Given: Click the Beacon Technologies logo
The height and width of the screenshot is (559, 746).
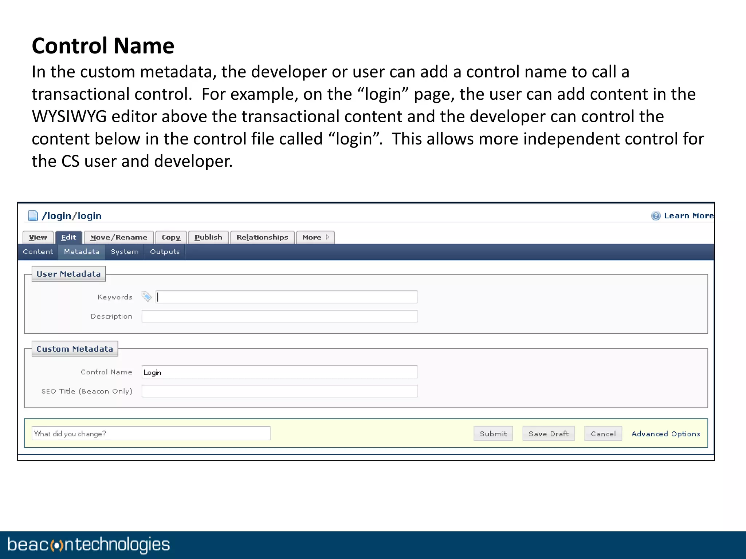Looking at the screenshot, I should pyautogui.click(x=89, y=545).
